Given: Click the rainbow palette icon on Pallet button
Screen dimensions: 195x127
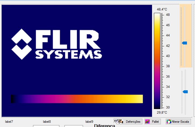Looking at the screenshot, I should [x=147, y=122].
